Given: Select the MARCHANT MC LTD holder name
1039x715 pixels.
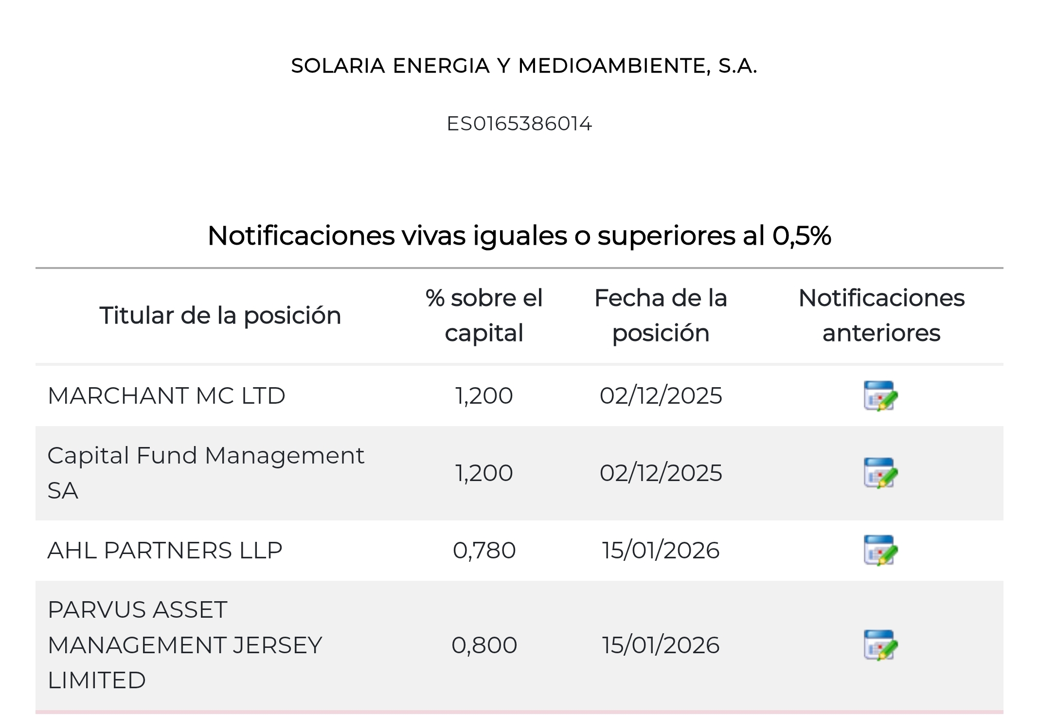Looking at the screenshot, I should click(x=166, y=396).
